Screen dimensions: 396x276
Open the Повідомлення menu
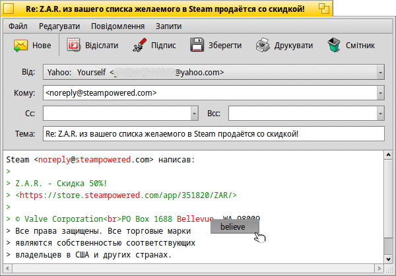pyautogui.click(x=117, y=26)
